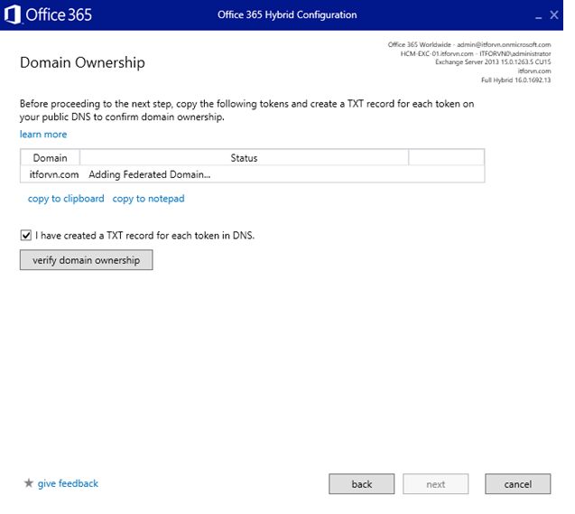Viewport: 575px width, 514px height.
Task: Untick the TXT record created checkbox
Action: (x=25, y=235)
